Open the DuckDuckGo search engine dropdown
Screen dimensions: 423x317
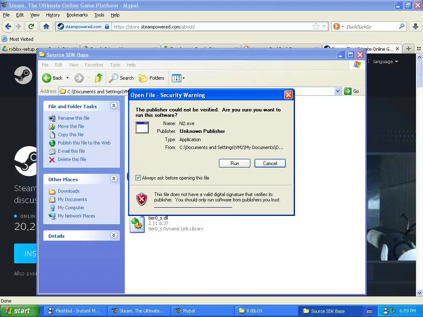[338, 26]
